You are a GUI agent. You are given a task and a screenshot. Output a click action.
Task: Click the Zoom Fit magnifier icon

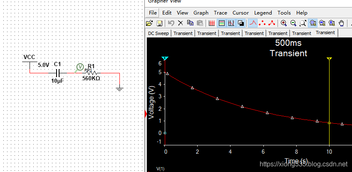tap(303, 23)
